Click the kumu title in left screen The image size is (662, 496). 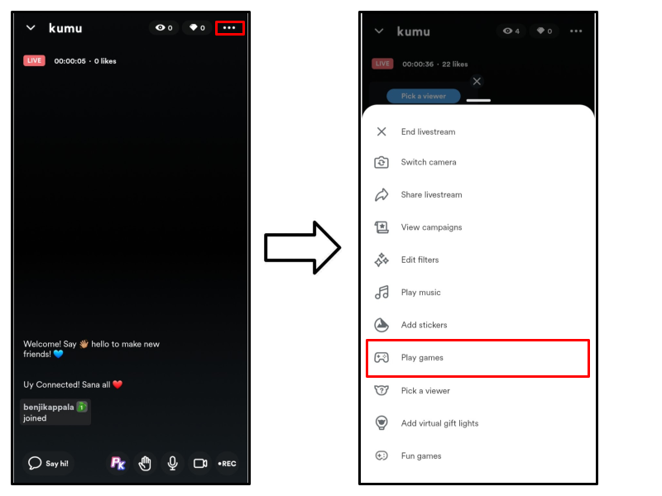tap(65, 28)
